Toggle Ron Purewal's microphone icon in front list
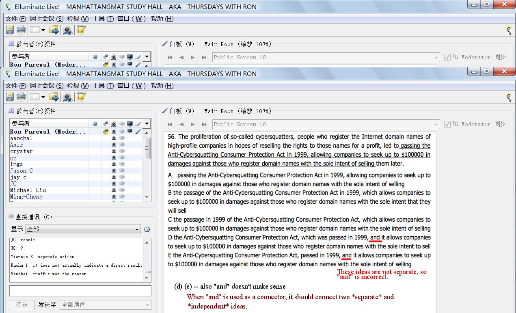 pyautogui.click(x=106, y=132)
